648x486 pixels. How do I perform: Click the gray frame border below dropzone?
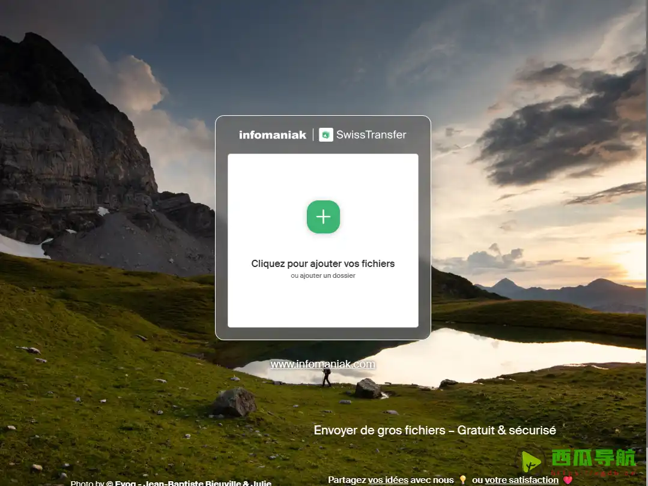(323, 334)
